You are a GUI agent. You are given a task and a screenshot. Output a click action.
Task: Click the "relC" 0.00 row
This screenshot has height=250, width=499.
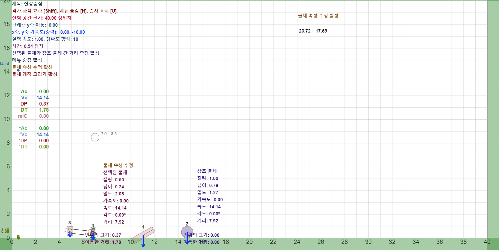(33, 116)
